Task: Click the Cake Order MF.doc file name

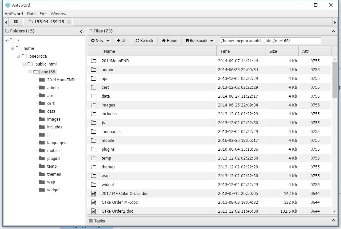Action: [x=120, y=202]
